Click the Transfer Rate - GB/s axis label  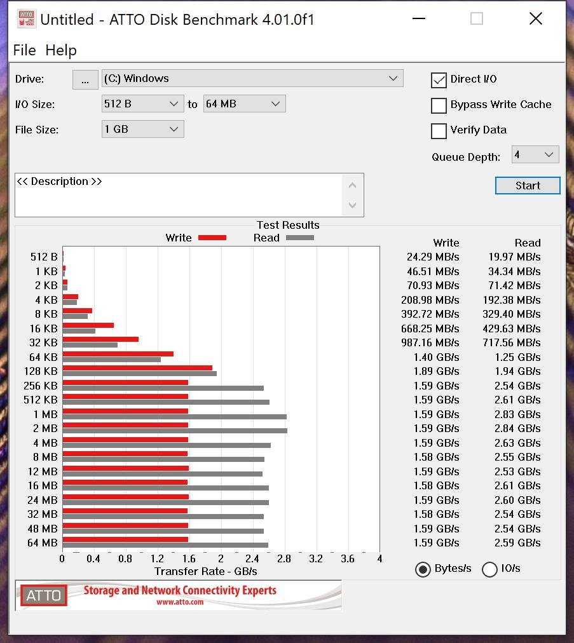[205, 572]
